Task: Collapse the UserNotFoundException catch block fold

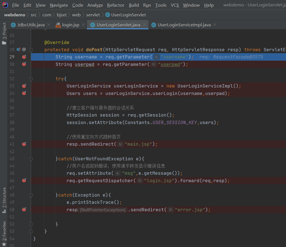Action: pyautogui.click(x=31, y=159)
